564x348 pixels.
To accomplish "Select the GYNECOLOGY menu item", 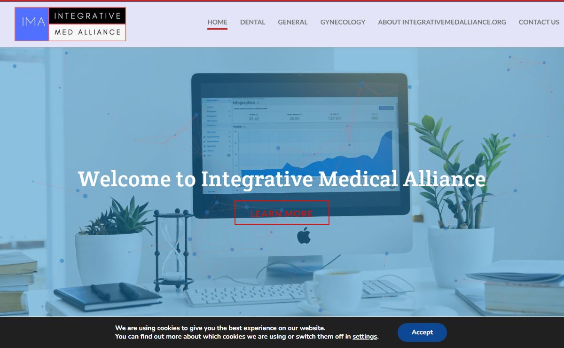I will (343, 22).
